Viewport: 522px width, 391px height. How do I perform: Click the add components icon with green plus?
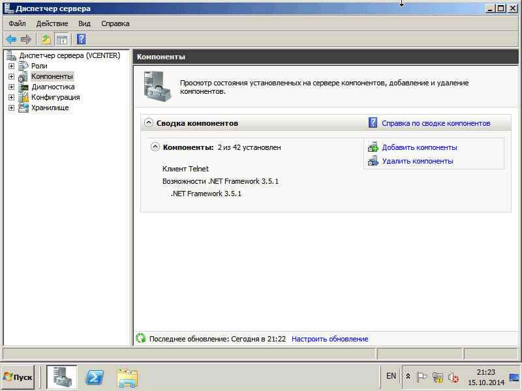[x=373, y=147]
